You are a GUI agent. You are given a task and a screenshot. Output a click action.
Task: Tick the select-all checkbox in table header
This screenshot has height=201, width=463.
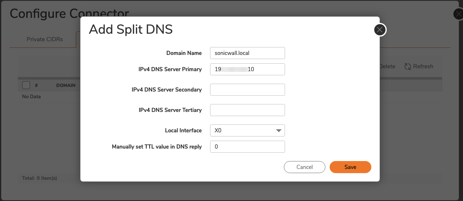click(x=26, y=85)
